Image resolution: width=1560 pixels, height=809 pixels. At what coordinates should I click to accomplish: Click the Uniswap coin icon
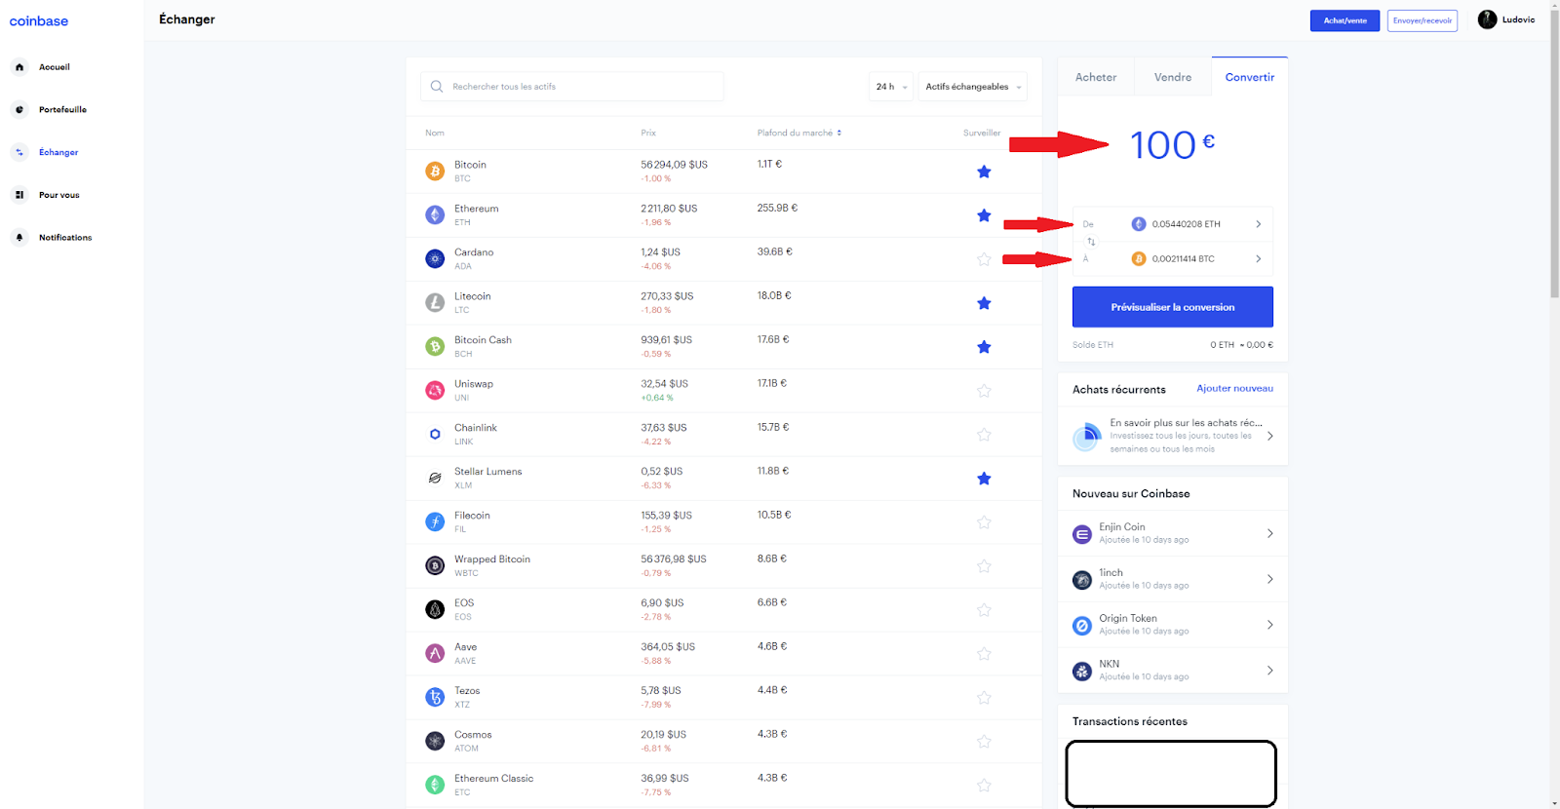click(x=435, y=391)
